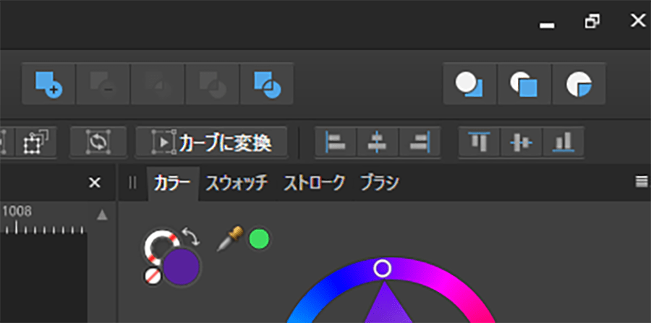Align objects to bottom edge
Screen dimensions: 651x323
click(563, 142)
